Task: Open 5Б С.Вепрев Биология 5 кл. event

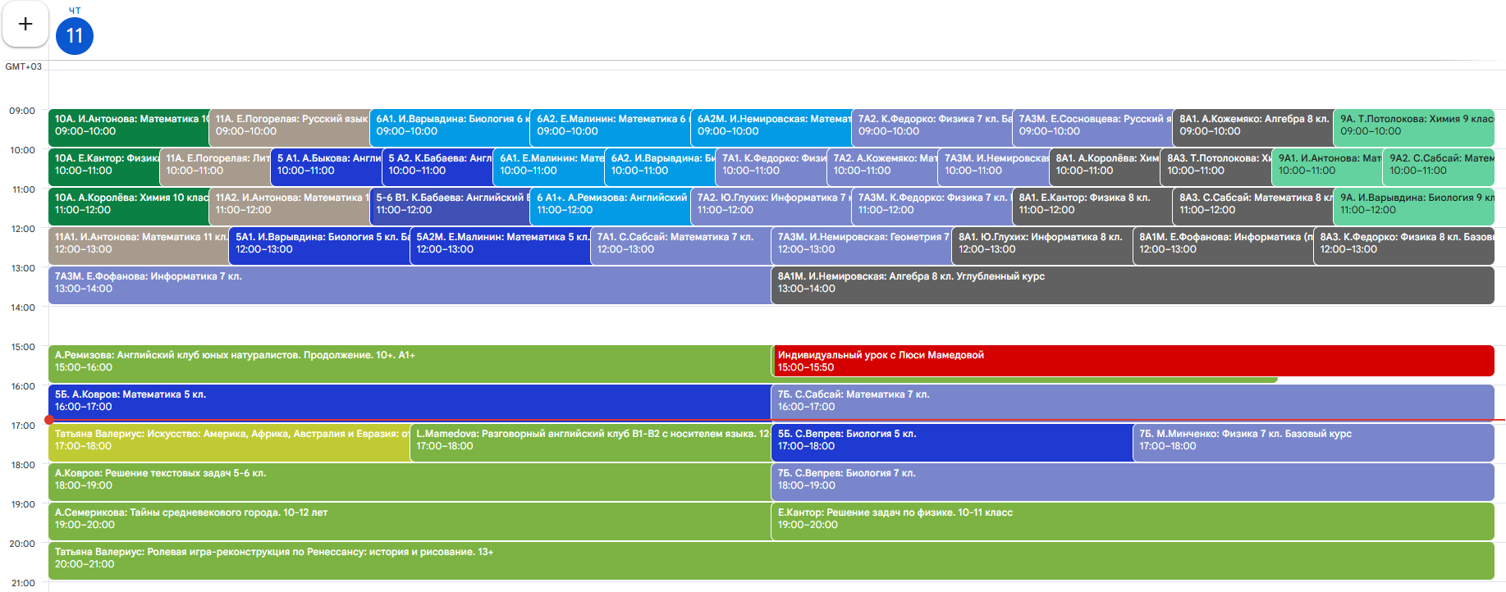Action: [x=951, y=441]
